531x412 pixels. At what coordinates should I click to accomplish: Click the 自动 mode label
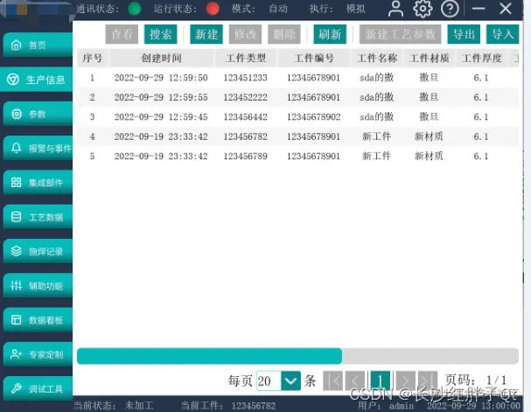(278, 9)
